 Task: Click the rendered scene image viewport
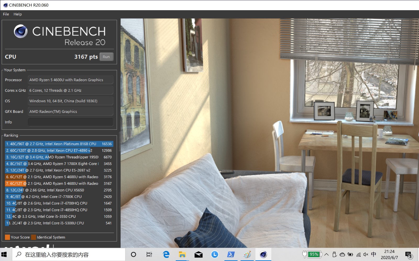pos(270,133)
